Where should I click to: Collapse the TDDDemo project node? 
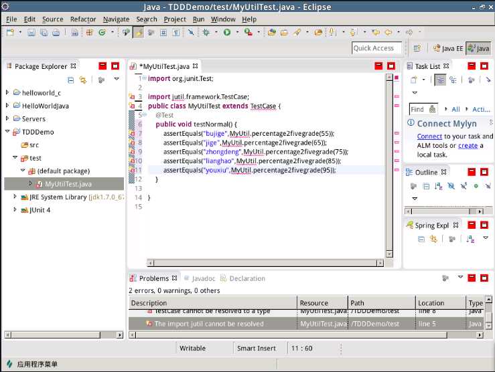7,131
